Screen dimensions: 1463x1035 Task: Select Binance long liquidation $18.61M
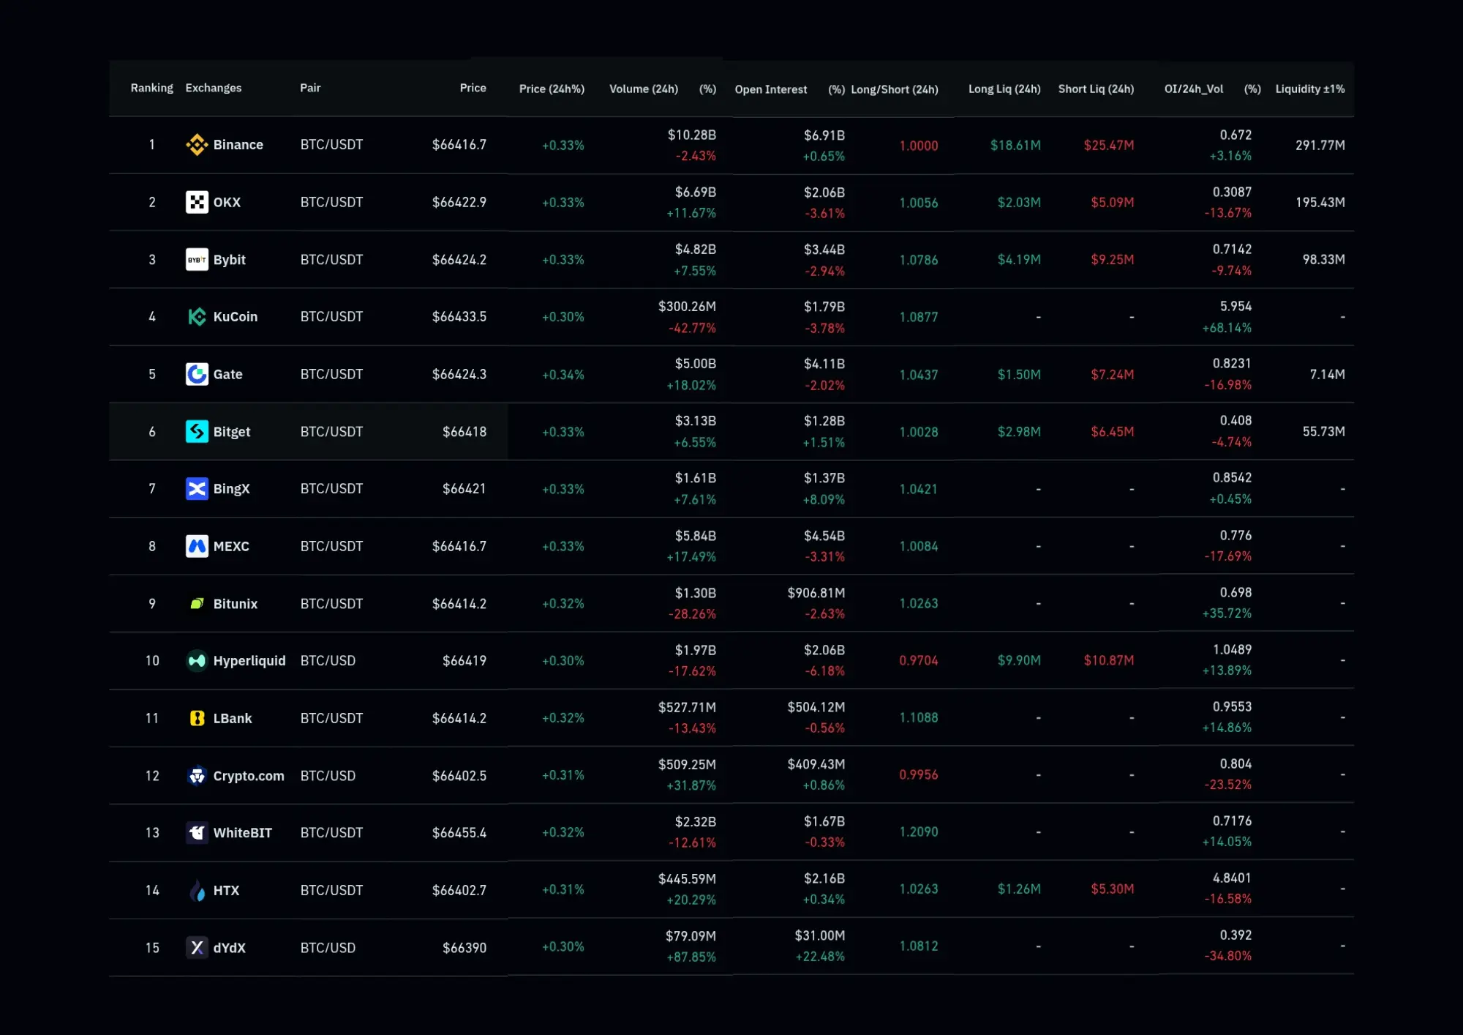(1015, 145)
